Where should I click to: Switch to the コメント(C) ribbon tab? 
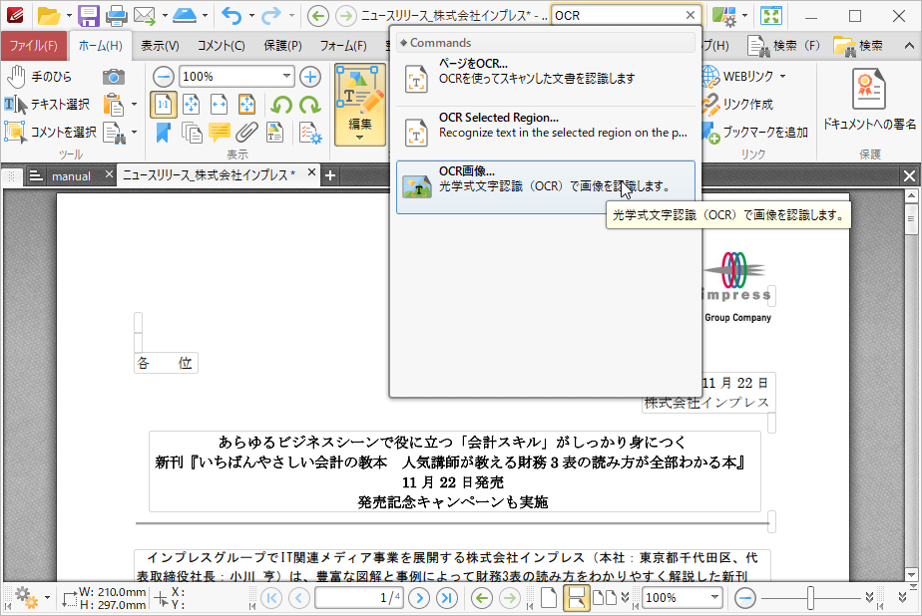[x=222, y=46]
